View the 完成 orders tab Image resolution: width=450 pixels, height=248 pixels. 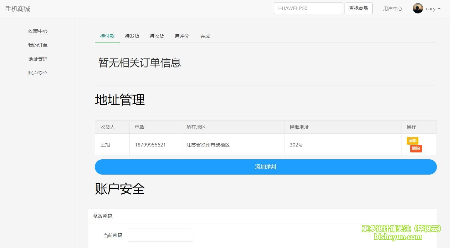point(205,36)
